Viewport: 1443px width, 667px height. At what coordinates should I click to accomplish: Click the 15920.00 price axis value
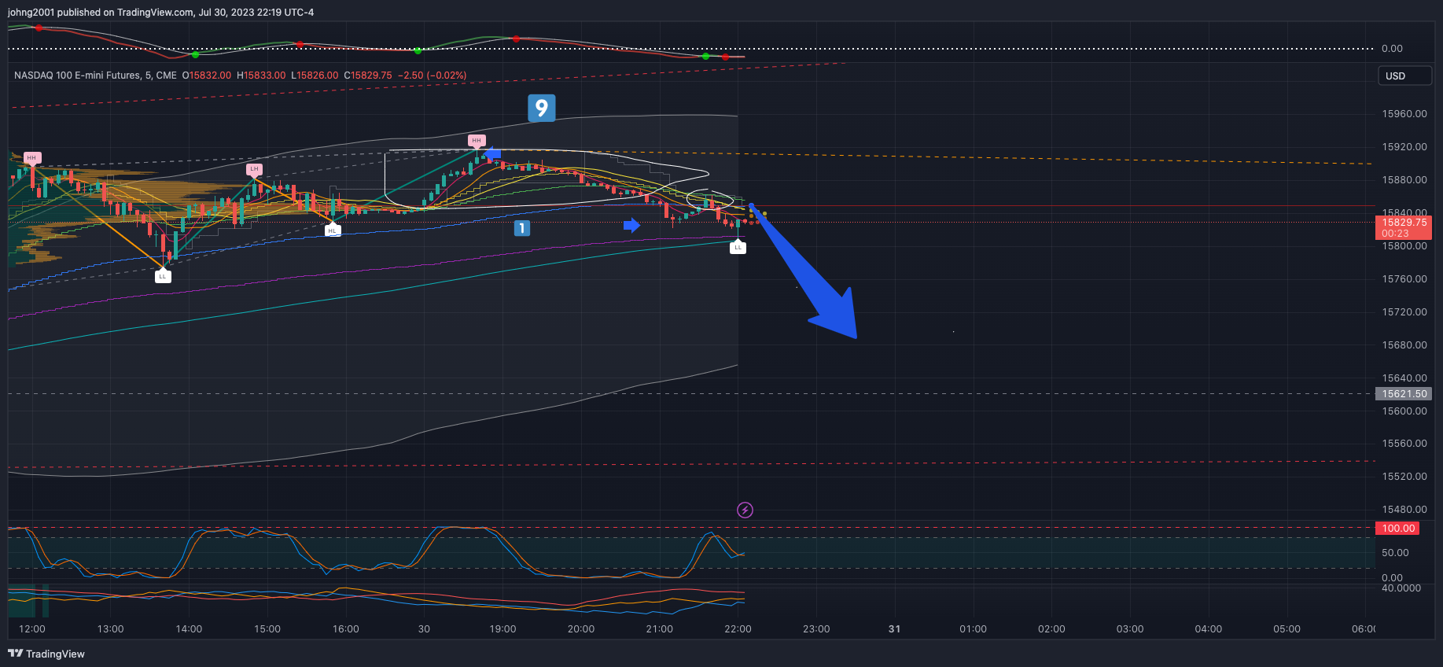pyautogui.click(x=1404, y=147)
